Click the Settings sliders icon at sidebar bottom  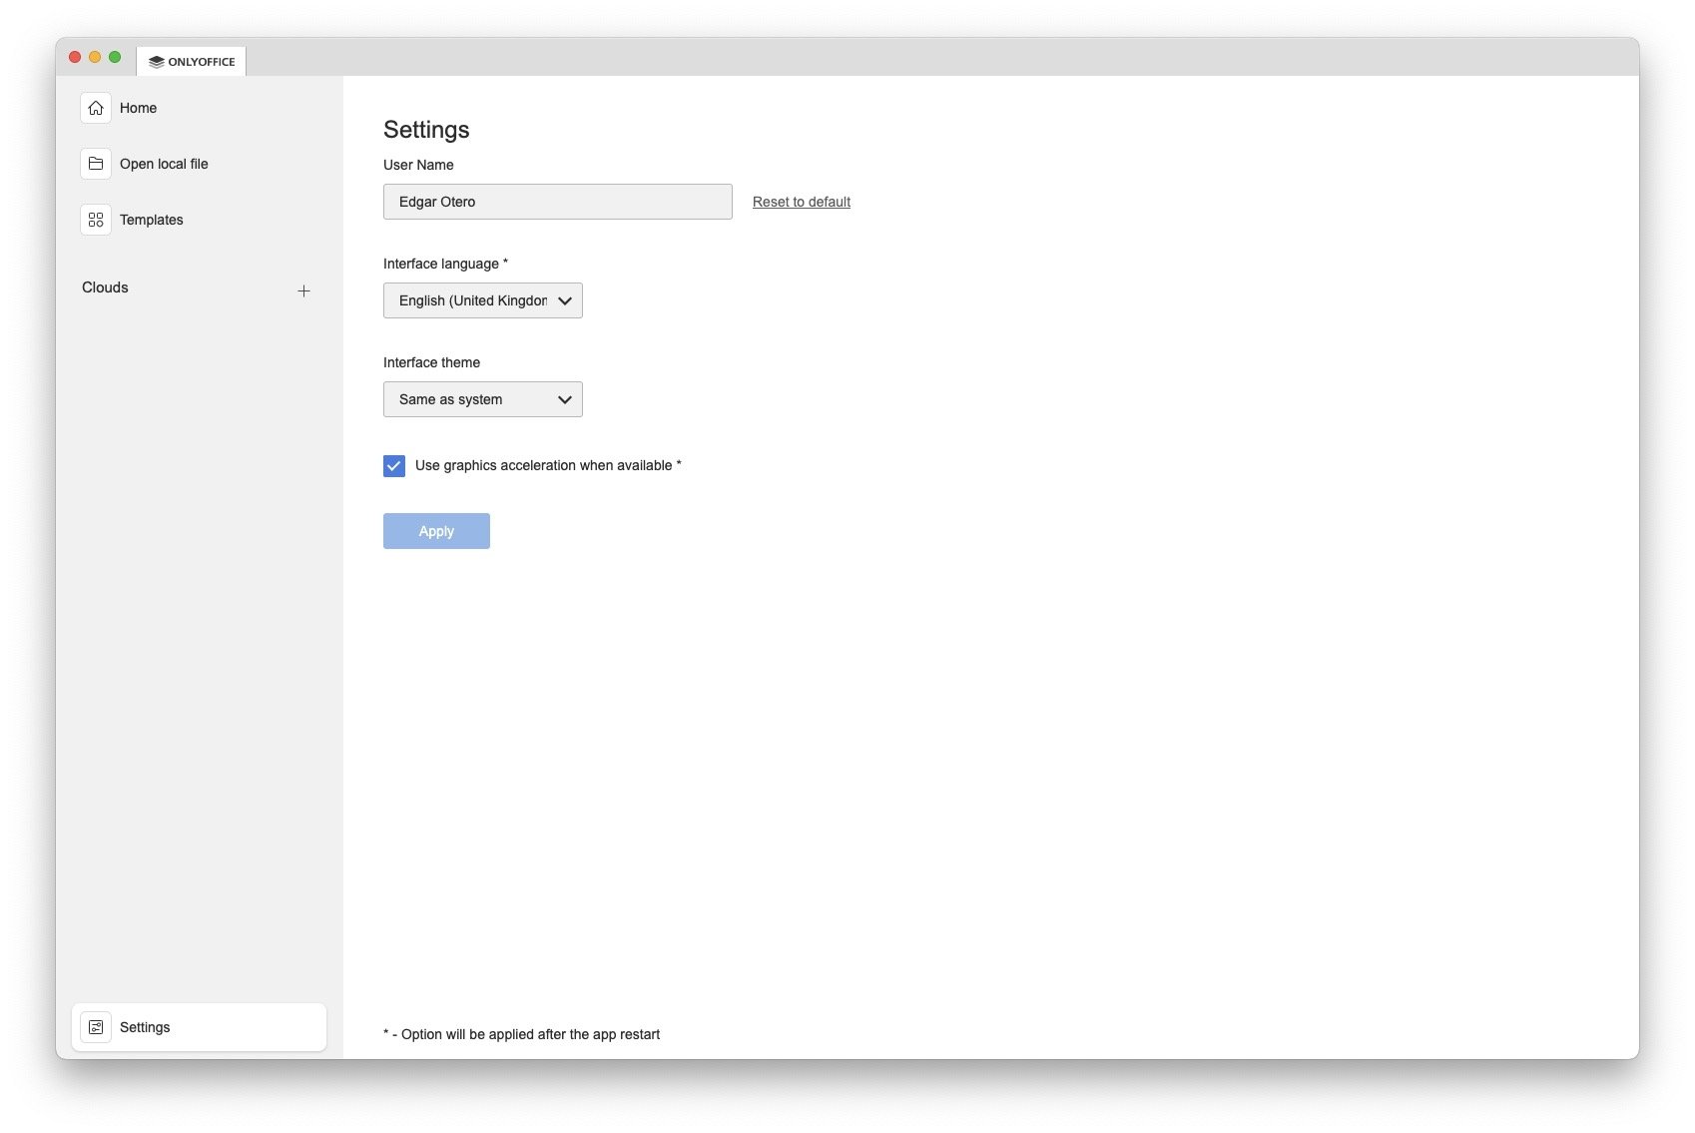96,1027
